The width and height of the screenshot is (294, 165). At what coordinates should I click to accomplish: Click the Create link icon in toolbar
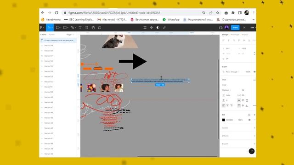[x=164, y=27]
